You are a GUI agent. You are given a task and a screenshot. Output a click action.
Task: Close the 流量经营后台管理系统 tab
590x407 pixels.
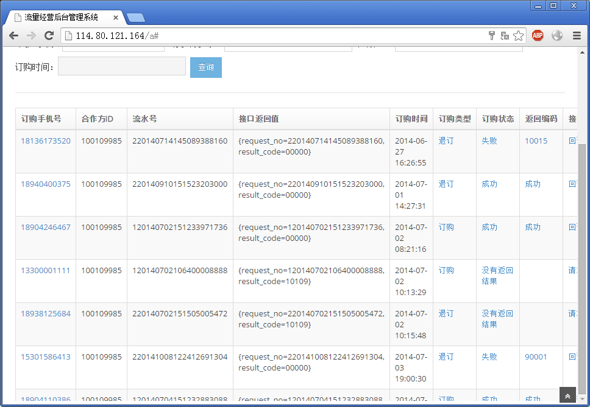[116, 18]
